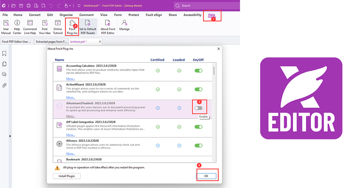The image size is (361, 188).
Task: Switch to the Convert ribbon tab
Action: tap(35, 15)
